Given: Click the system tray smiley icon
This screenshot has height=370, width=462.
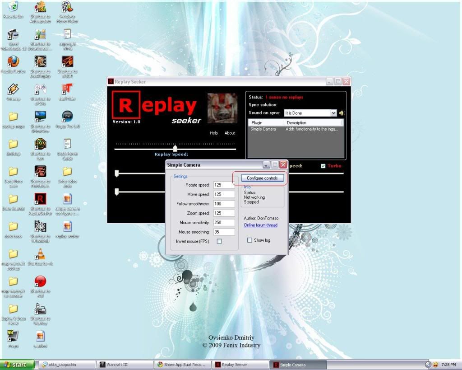Looking at the screenshot, I should [x=435, y=365].
